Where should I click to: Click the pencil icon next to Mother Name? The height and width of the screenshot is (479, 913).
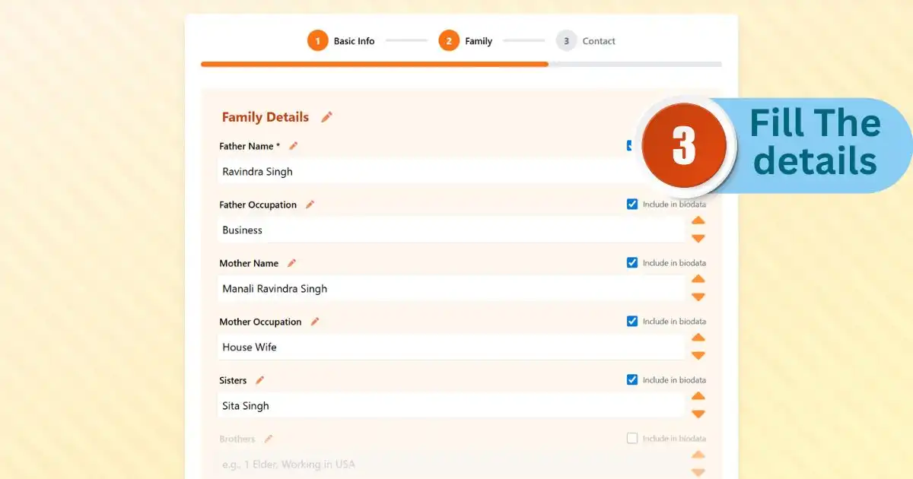(x=292, y=262)
